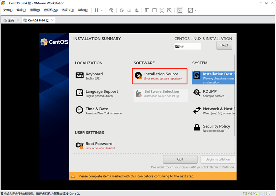Click the Network & Host Name arrows icon
Viewport: 276px width, 196px height.
[x=197, y=110]
